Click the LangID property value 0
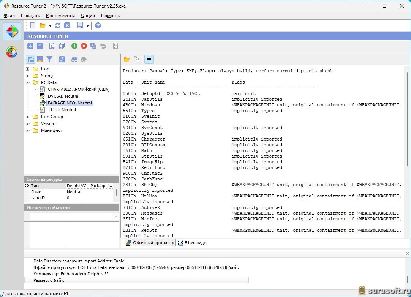 68,198
